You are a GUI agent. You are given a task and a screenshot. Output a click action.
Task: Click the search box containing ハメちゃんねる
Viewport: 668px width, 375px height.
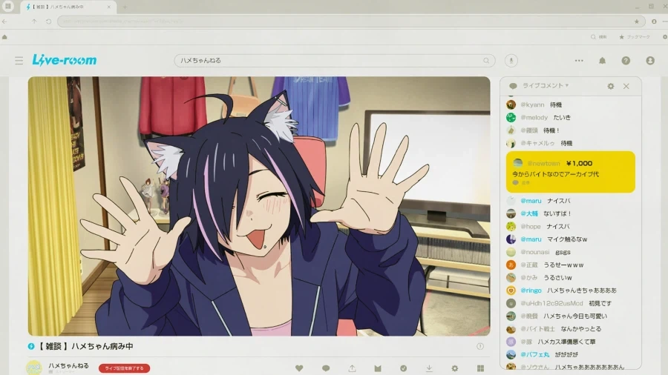(x=335, y=61)
